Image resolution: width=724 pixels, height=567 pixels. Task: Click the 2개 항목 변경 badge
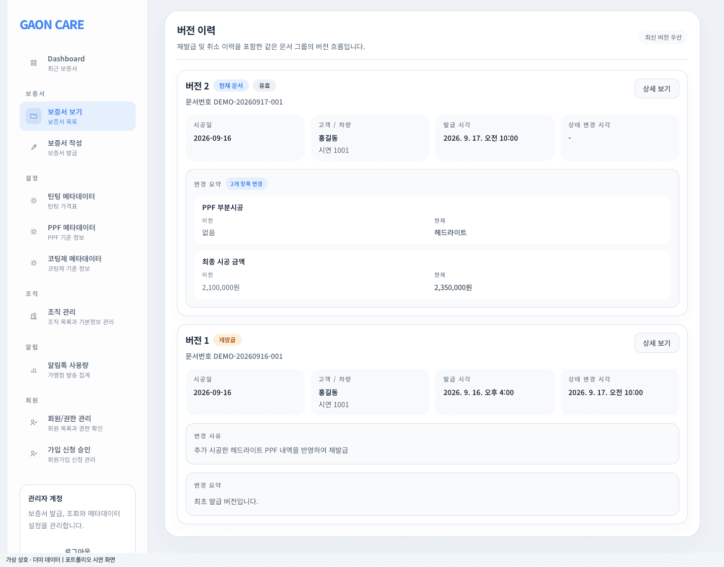pos(246,184)
